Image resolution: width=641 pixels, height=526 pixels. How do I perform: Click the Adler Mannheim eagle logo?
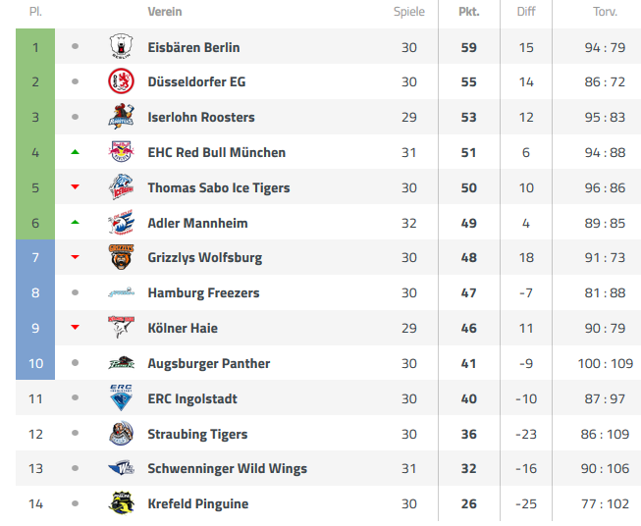121,223
